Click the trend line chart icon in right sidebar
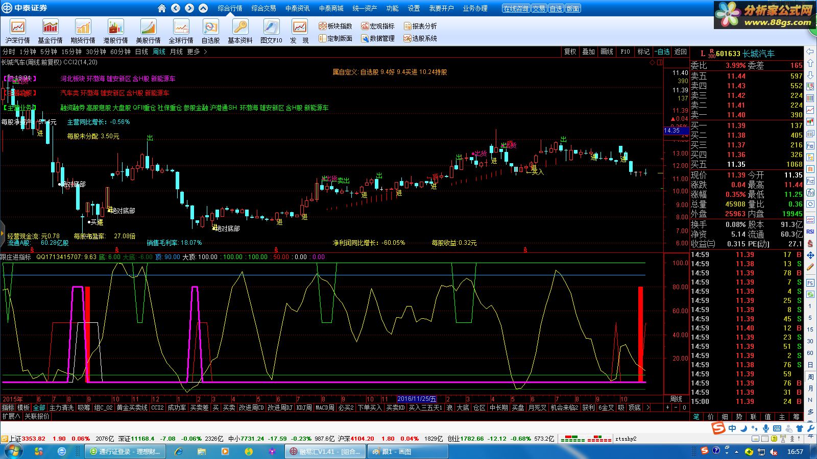 click(x=810, y=110)
